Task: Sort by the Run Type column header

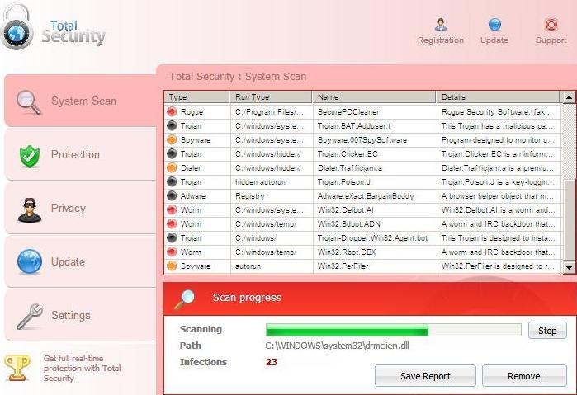Action: [x=271, y=97]
